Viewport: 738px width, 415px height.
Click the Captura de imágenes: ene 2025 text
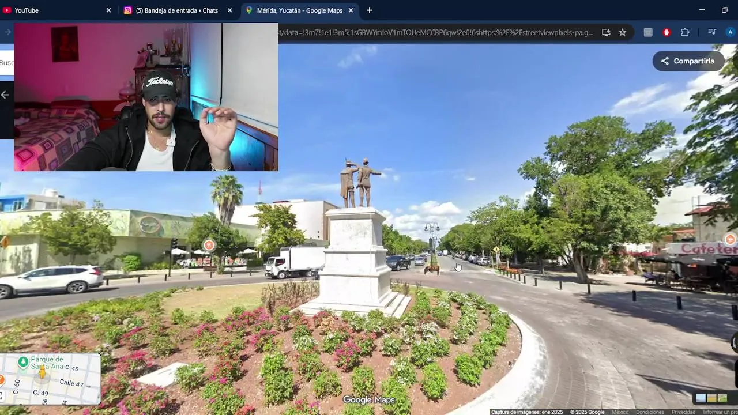click(527, 412)
